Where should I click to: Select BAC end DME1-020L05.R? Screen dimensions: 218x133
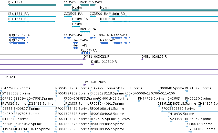[x=154, y=57]
